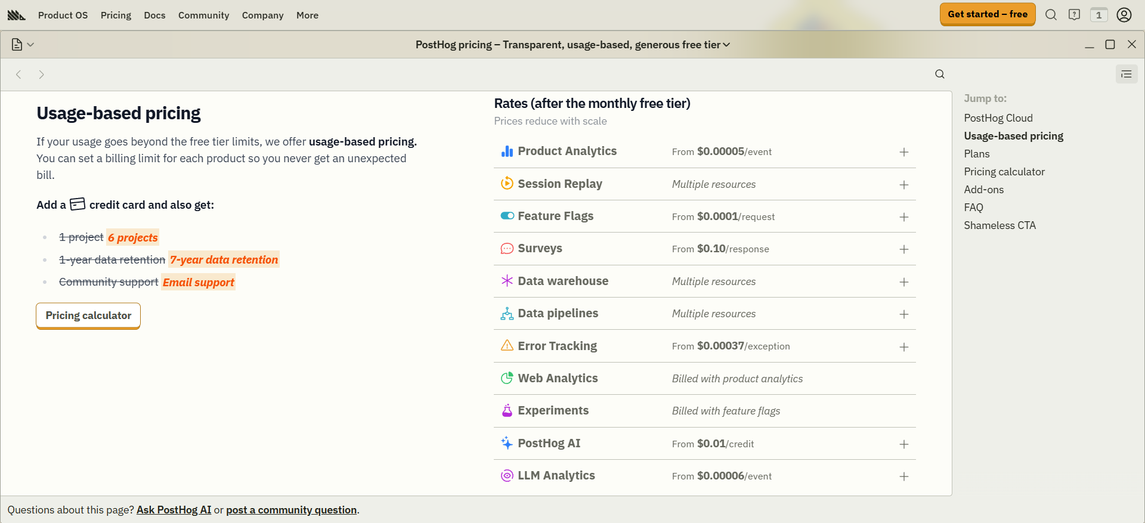
Task: Expand the page title dropdown chevron
Action: click(726, 45)
